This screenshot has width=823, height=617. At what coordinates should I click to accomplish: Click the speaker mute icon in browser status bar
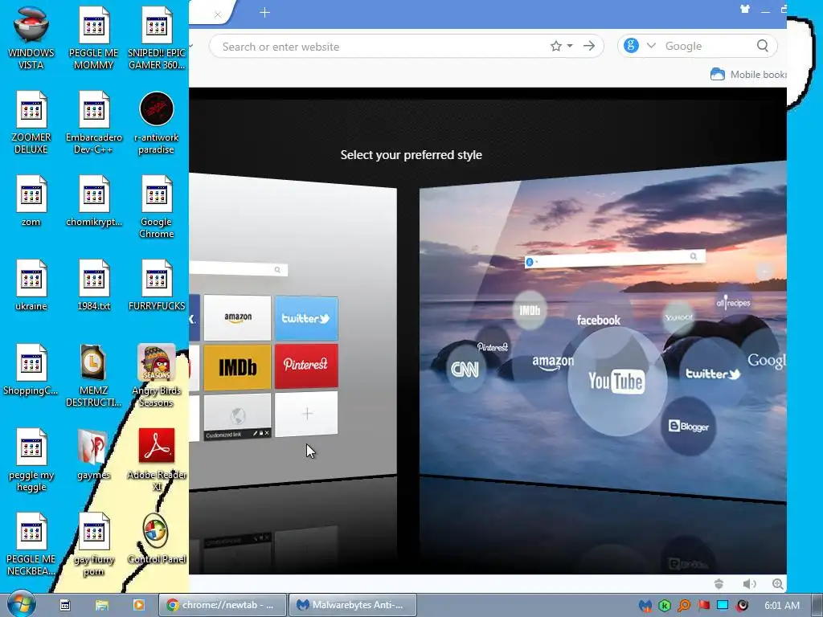(x=750, y=584)
